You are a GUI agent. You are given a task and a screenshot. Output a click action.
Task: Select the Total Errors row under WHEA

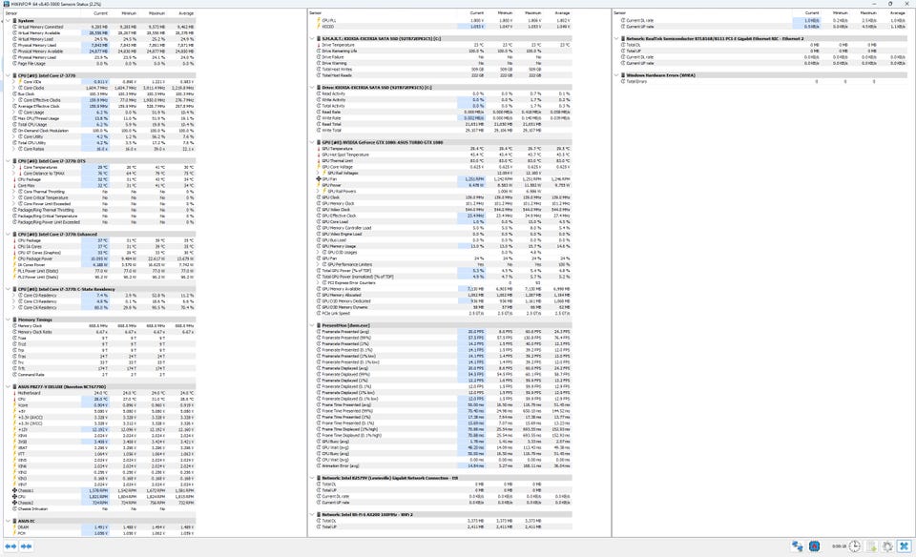click(x=762, y=82)
